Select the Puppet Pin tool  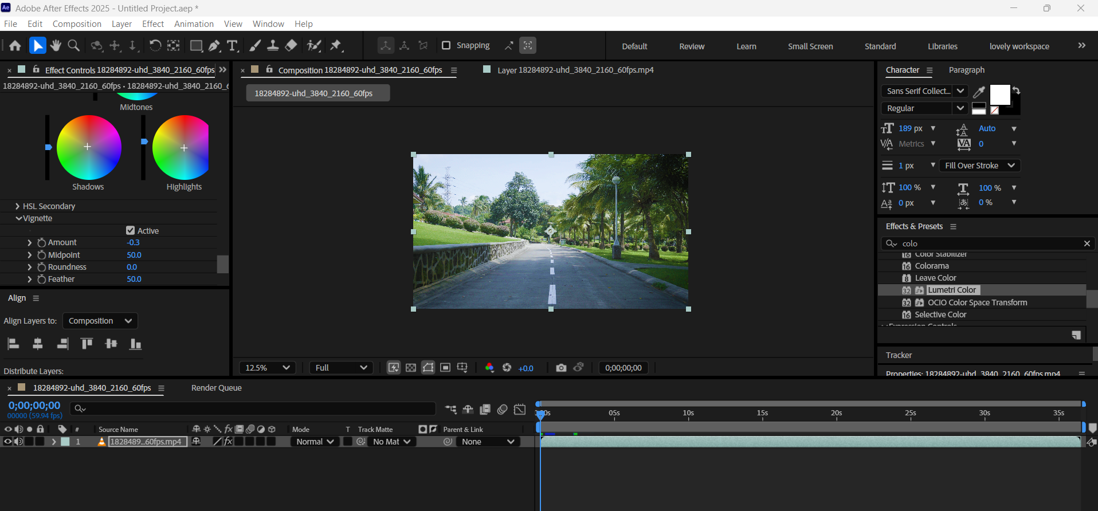[336, 46]
